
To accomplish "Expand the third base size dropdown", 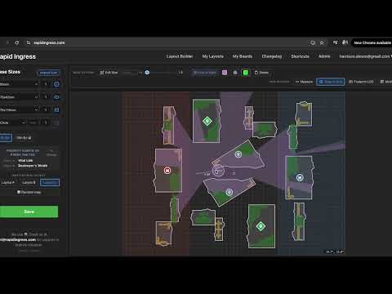I will click(19, 109).
